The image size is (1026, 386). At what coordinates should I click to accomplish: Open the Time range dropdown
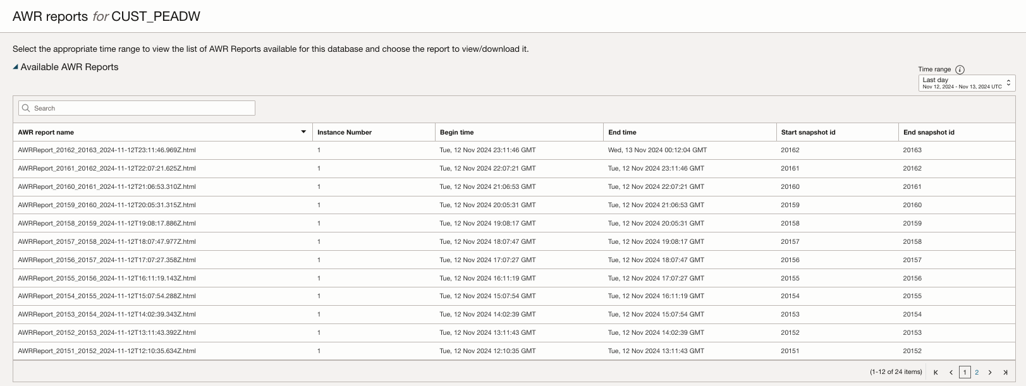coord(967,83)
